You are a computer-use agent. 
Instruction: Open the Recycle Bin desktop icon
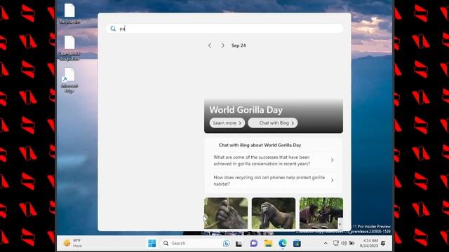[69, 13]
